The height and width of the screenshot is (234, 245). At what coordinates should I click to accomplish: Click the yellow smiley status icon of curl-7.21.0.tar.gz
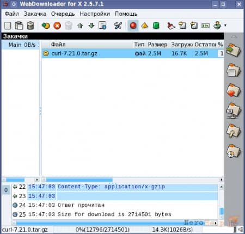tap(46, 53)
